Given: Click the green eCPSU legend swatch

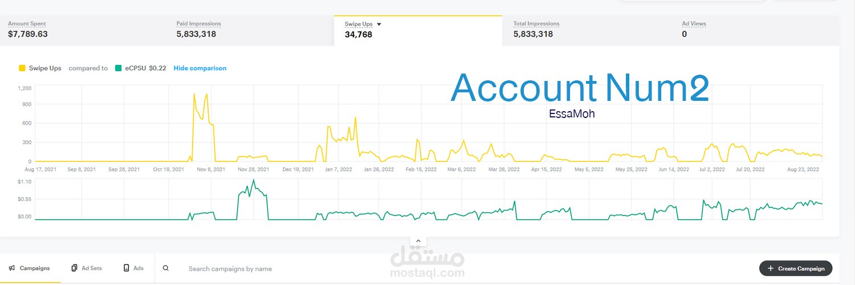Looking at the screenshot, I should 118,68.
